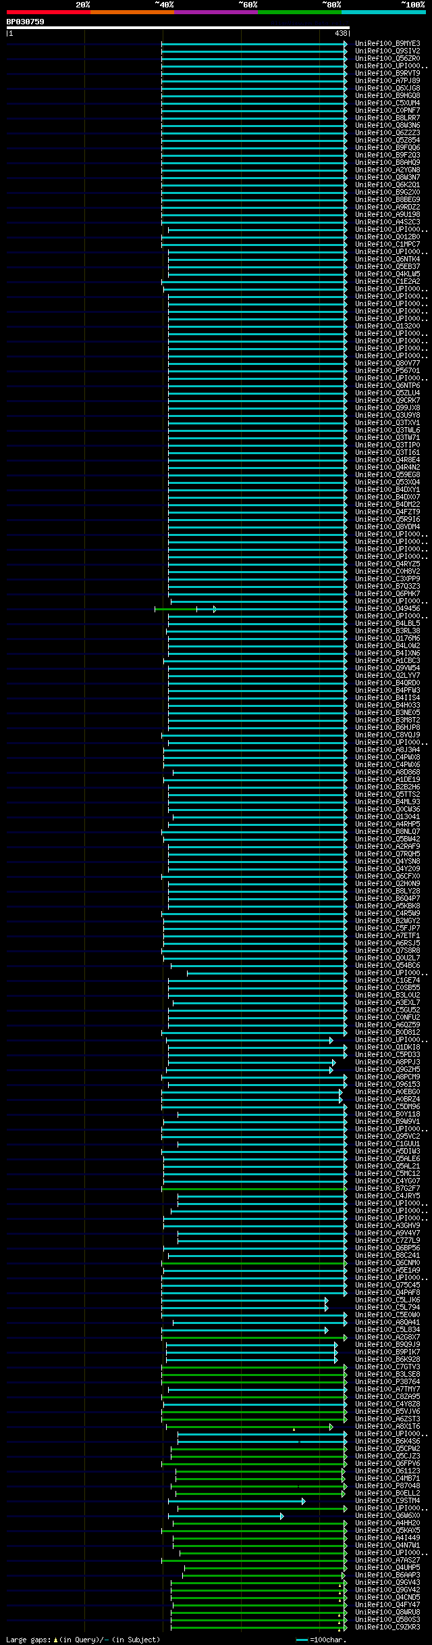
Task: Click hit label UniRef100_Q4UHP5
Action: coord(387,1568)
